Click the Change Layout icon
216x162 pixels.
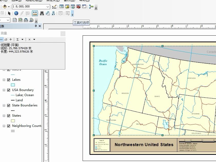pos(26,20)
